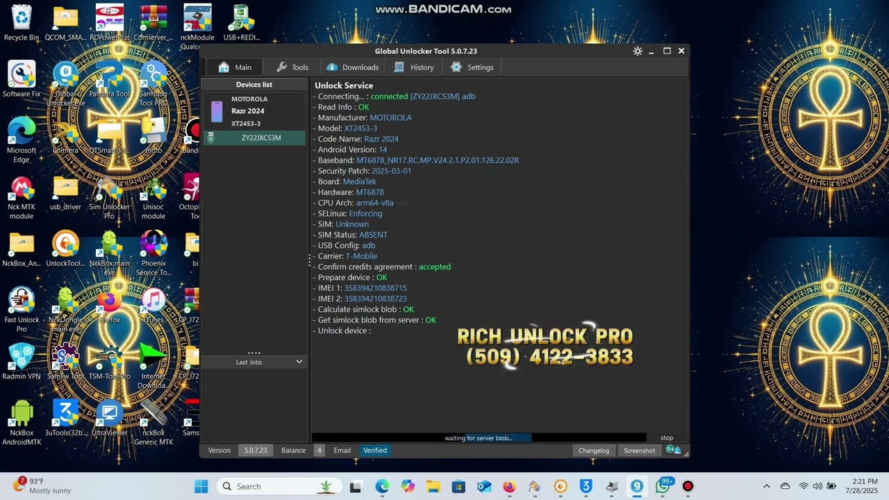Click the three-dot handle above Last Jobs
889x500 pixels.
point(254,353)
